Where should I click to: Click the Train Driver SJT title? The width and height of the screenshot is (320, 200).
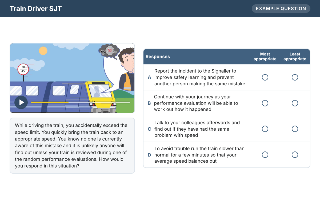click(36, 9)
